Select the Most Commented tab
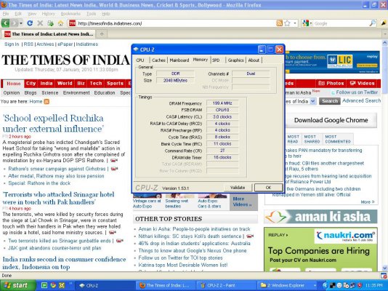388x291 pixels. (x=338, y=139)
